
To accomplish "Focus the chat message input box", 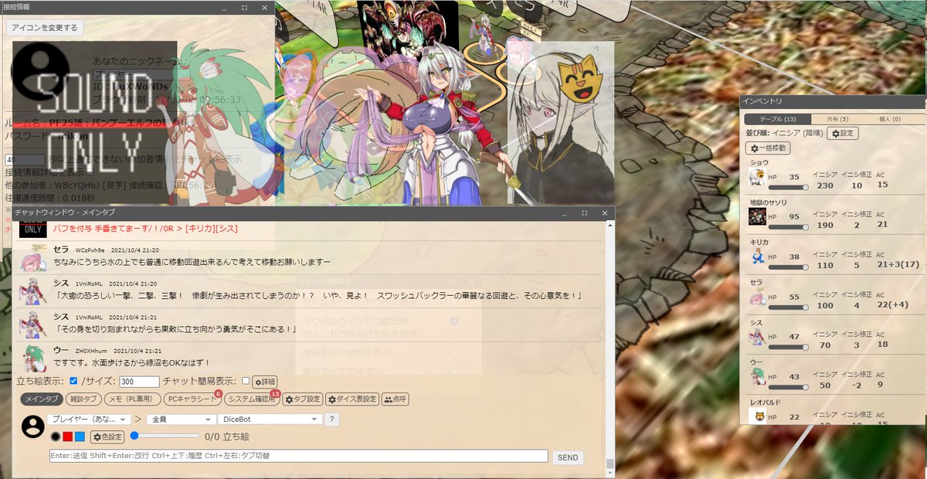I will point(298,457).
